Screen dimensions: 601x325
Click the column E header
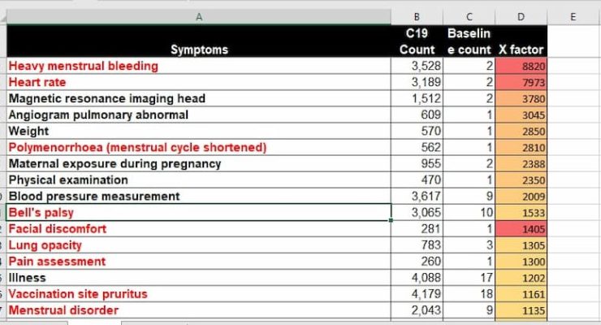click(x=573, y=16)
